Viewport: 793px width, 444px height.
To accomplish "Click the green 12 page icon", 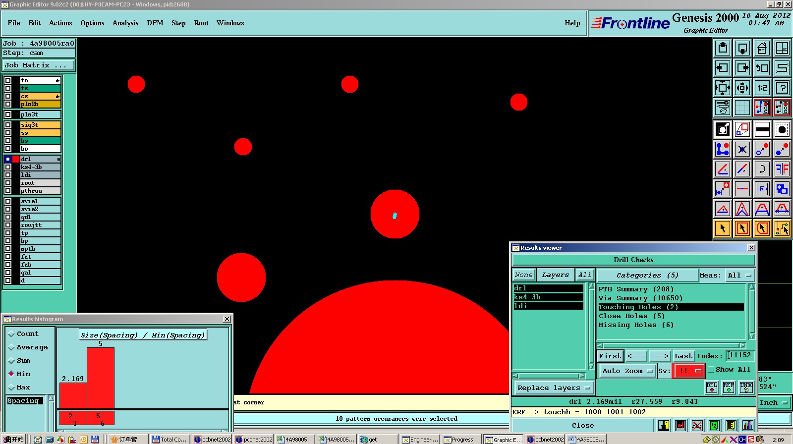I will pos(714,425).
